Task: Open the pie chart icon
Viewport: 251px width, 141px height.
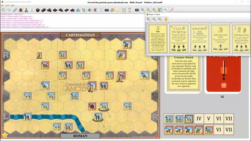Action: (113, 10)
